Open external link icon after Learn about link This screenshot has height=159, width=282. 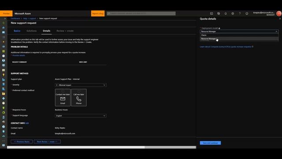click(252, 47)
